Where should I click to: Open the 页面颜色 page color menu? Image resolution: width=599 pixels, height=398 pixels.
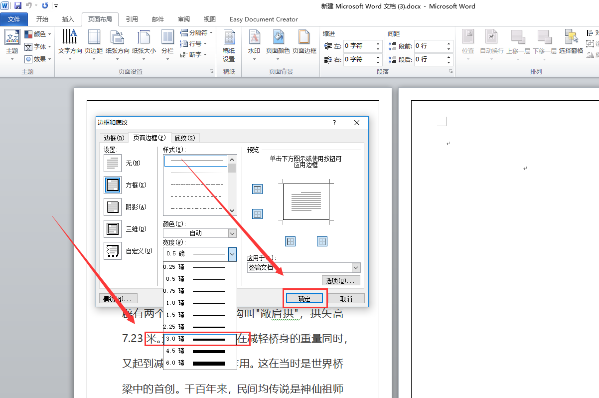(x=278, y=45)
